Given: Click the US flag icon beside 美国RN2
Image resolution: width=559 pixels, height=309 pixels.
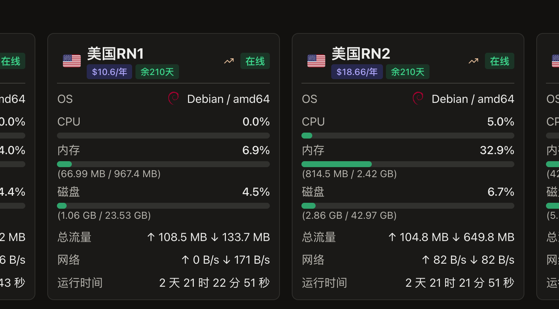Looking at the screenshot, I should coord(316,61).
